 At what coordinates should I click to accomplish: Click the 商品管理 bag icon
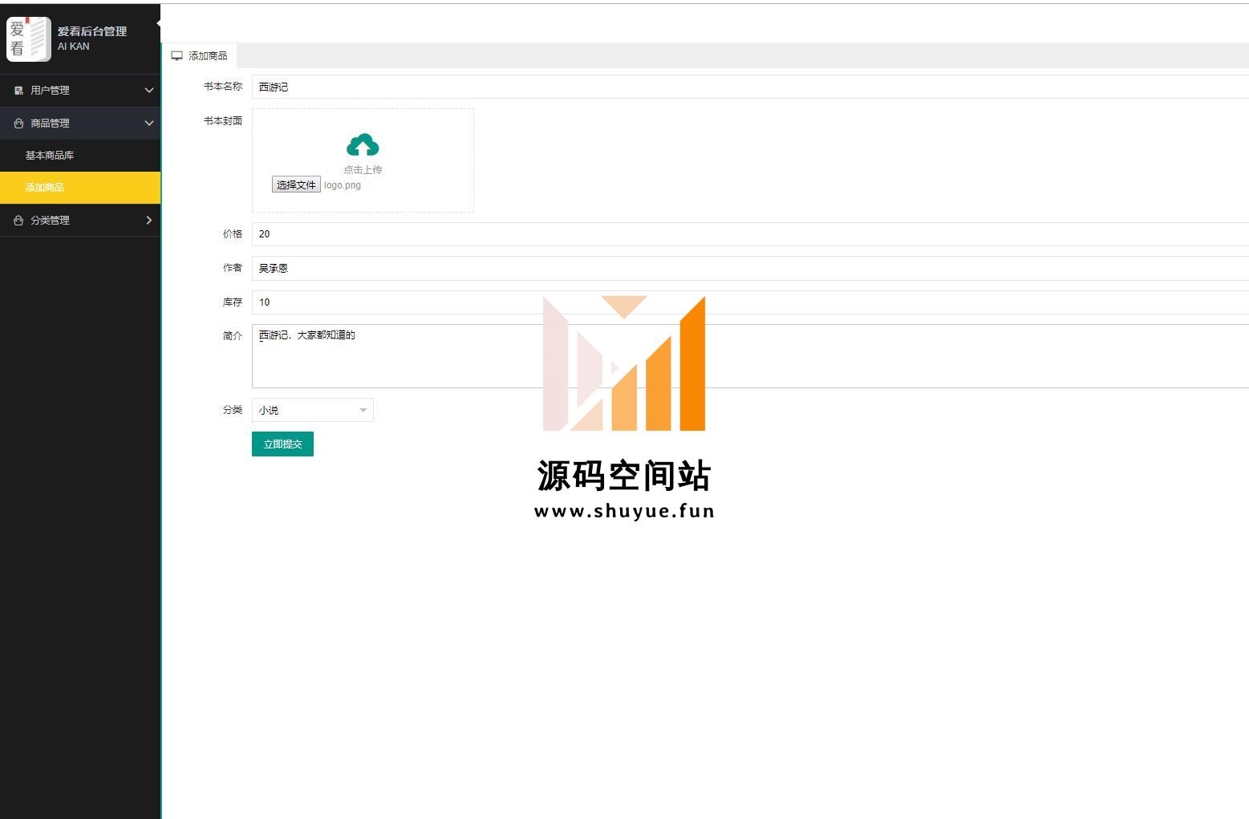[x=18, y=124]
